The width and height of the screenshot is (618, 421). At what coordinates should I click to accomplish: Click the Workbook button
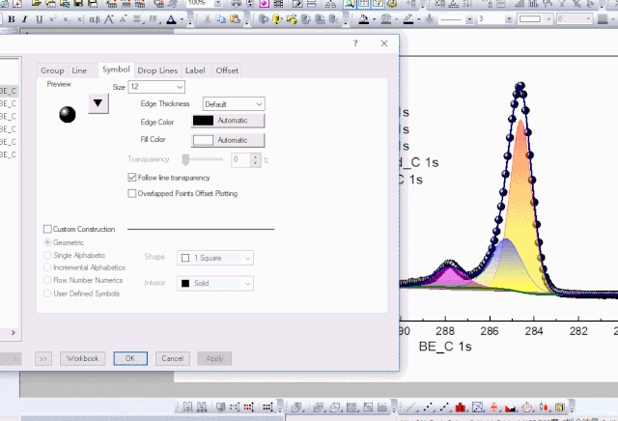[x=82, y=358]
